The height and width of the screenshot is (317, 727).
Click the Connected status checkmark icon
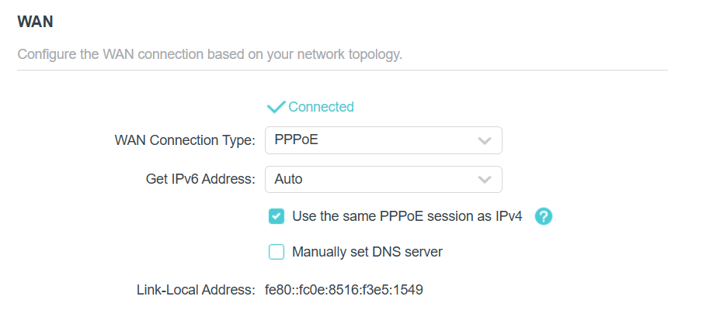(276, 108)
